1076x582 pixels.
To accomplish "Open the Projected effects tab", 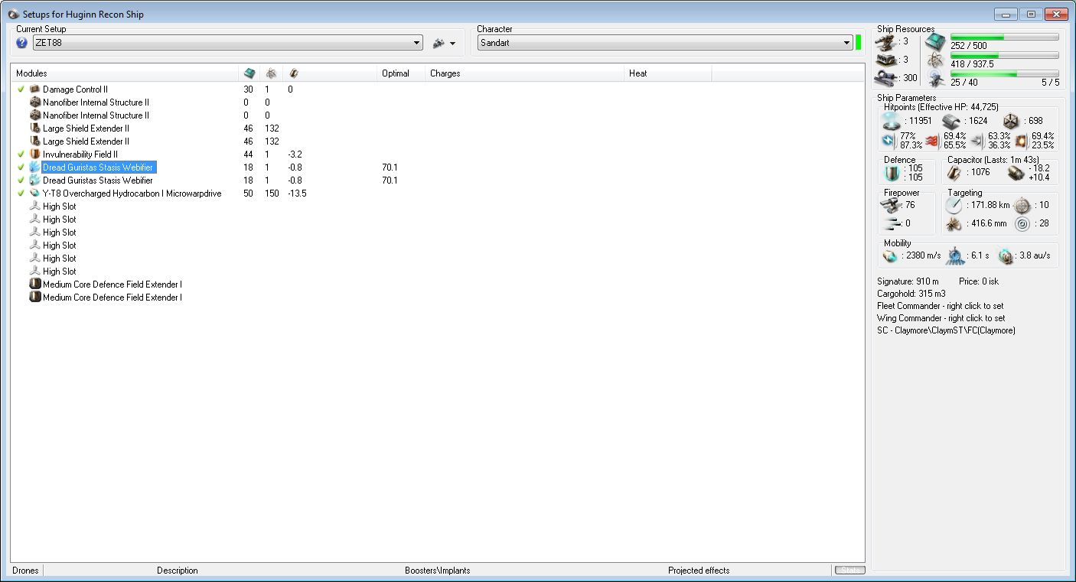I will 699,571.
